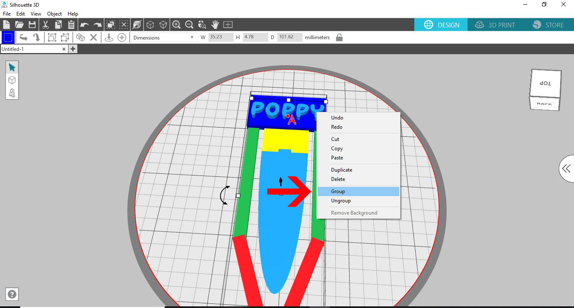Click the second wireframe cube view icon
Screen dimensions: 574x308
pos(163,24)
